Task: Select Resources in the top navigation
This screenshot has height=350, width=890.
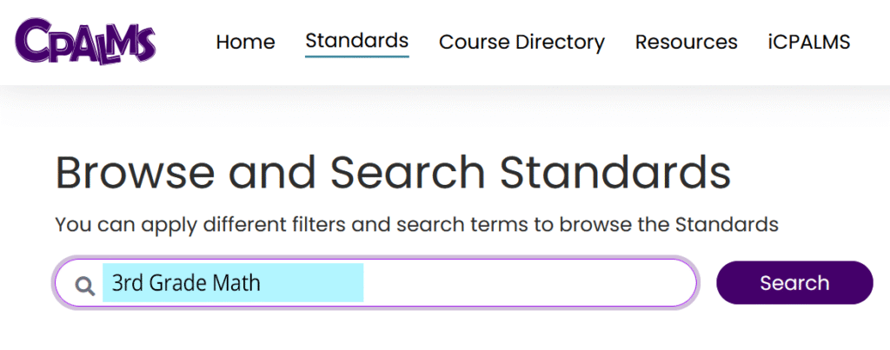Action: 686,42
